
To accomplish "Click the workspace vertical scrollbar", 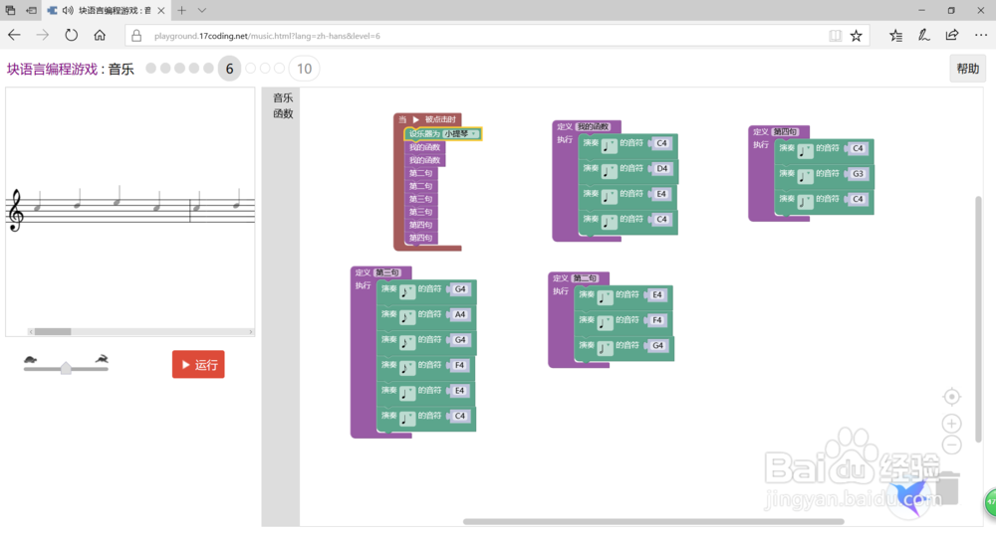I will (x=978, y=319).
